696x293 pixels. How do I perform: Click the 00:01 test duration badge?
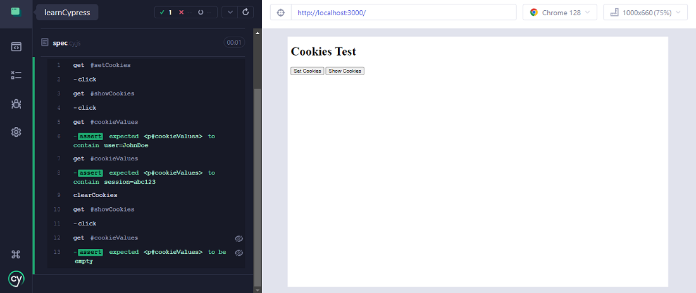(234, 42)
